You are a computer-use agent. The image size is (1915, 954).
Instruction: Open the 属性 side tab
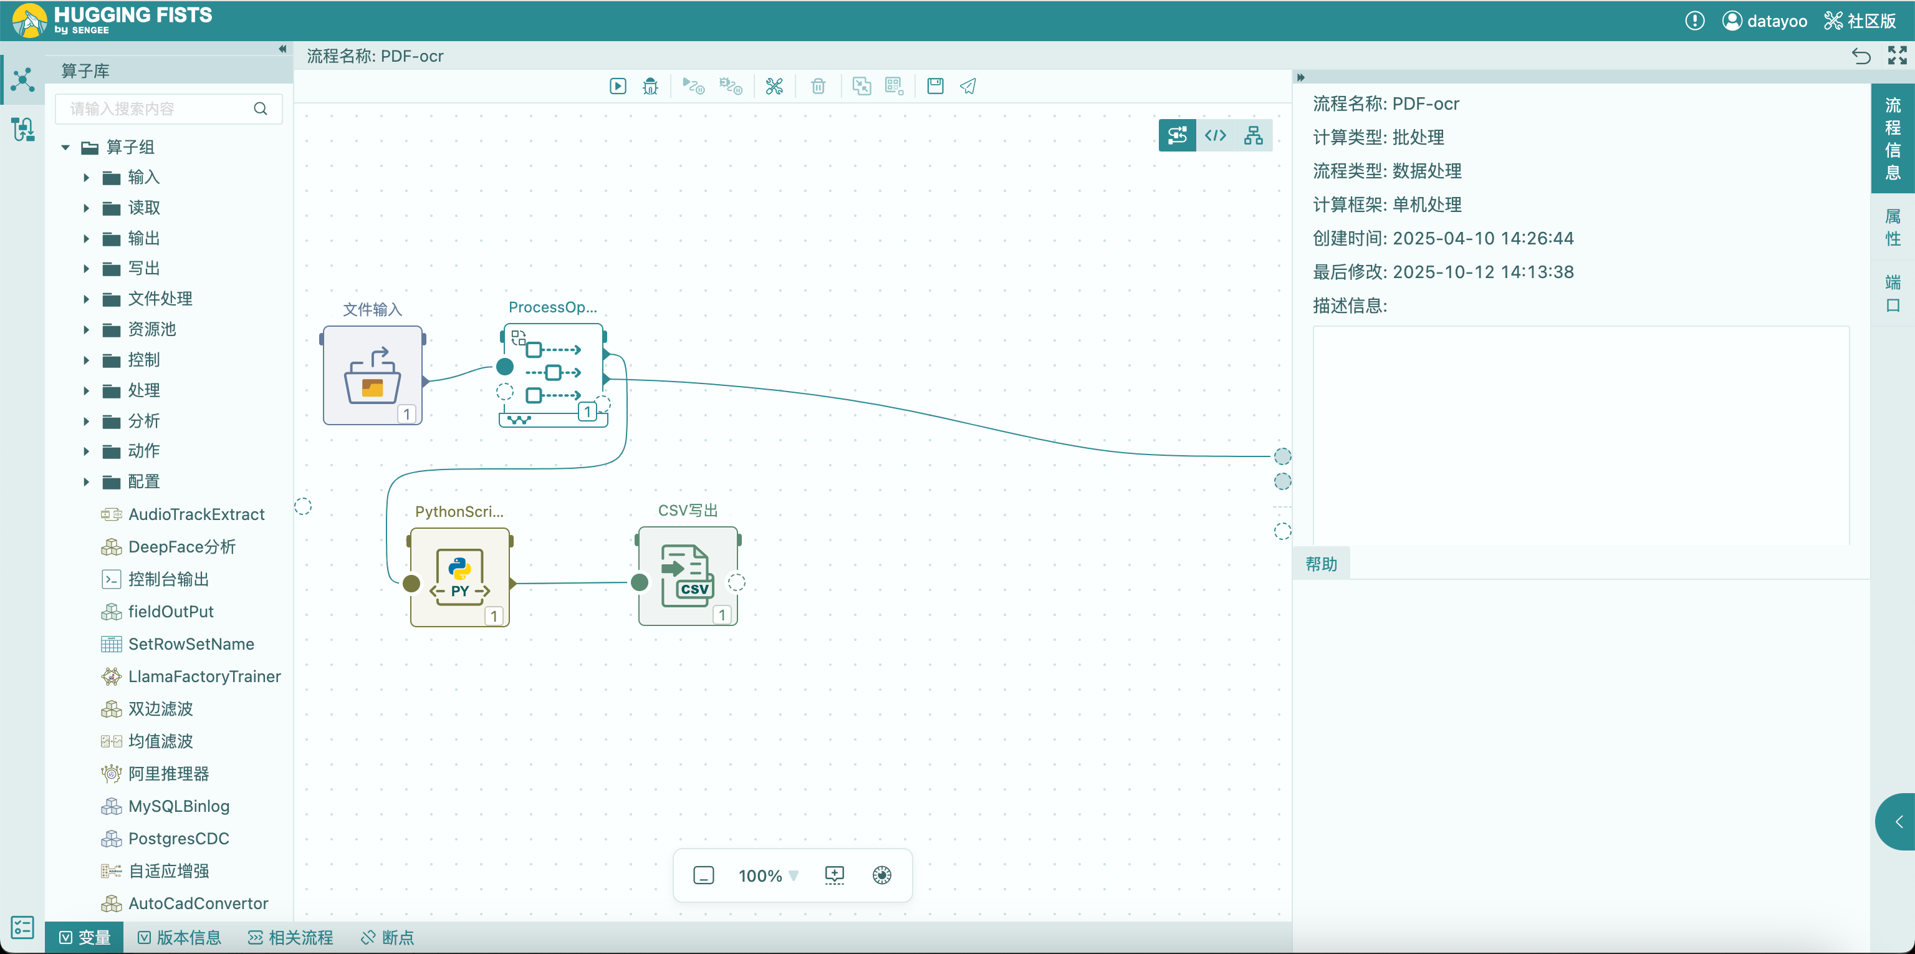(1892, 228)
